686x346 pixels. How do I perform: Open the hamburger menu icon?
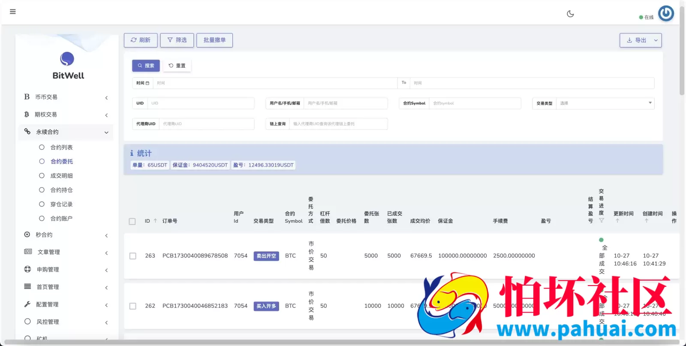click(x=13, y=12)
